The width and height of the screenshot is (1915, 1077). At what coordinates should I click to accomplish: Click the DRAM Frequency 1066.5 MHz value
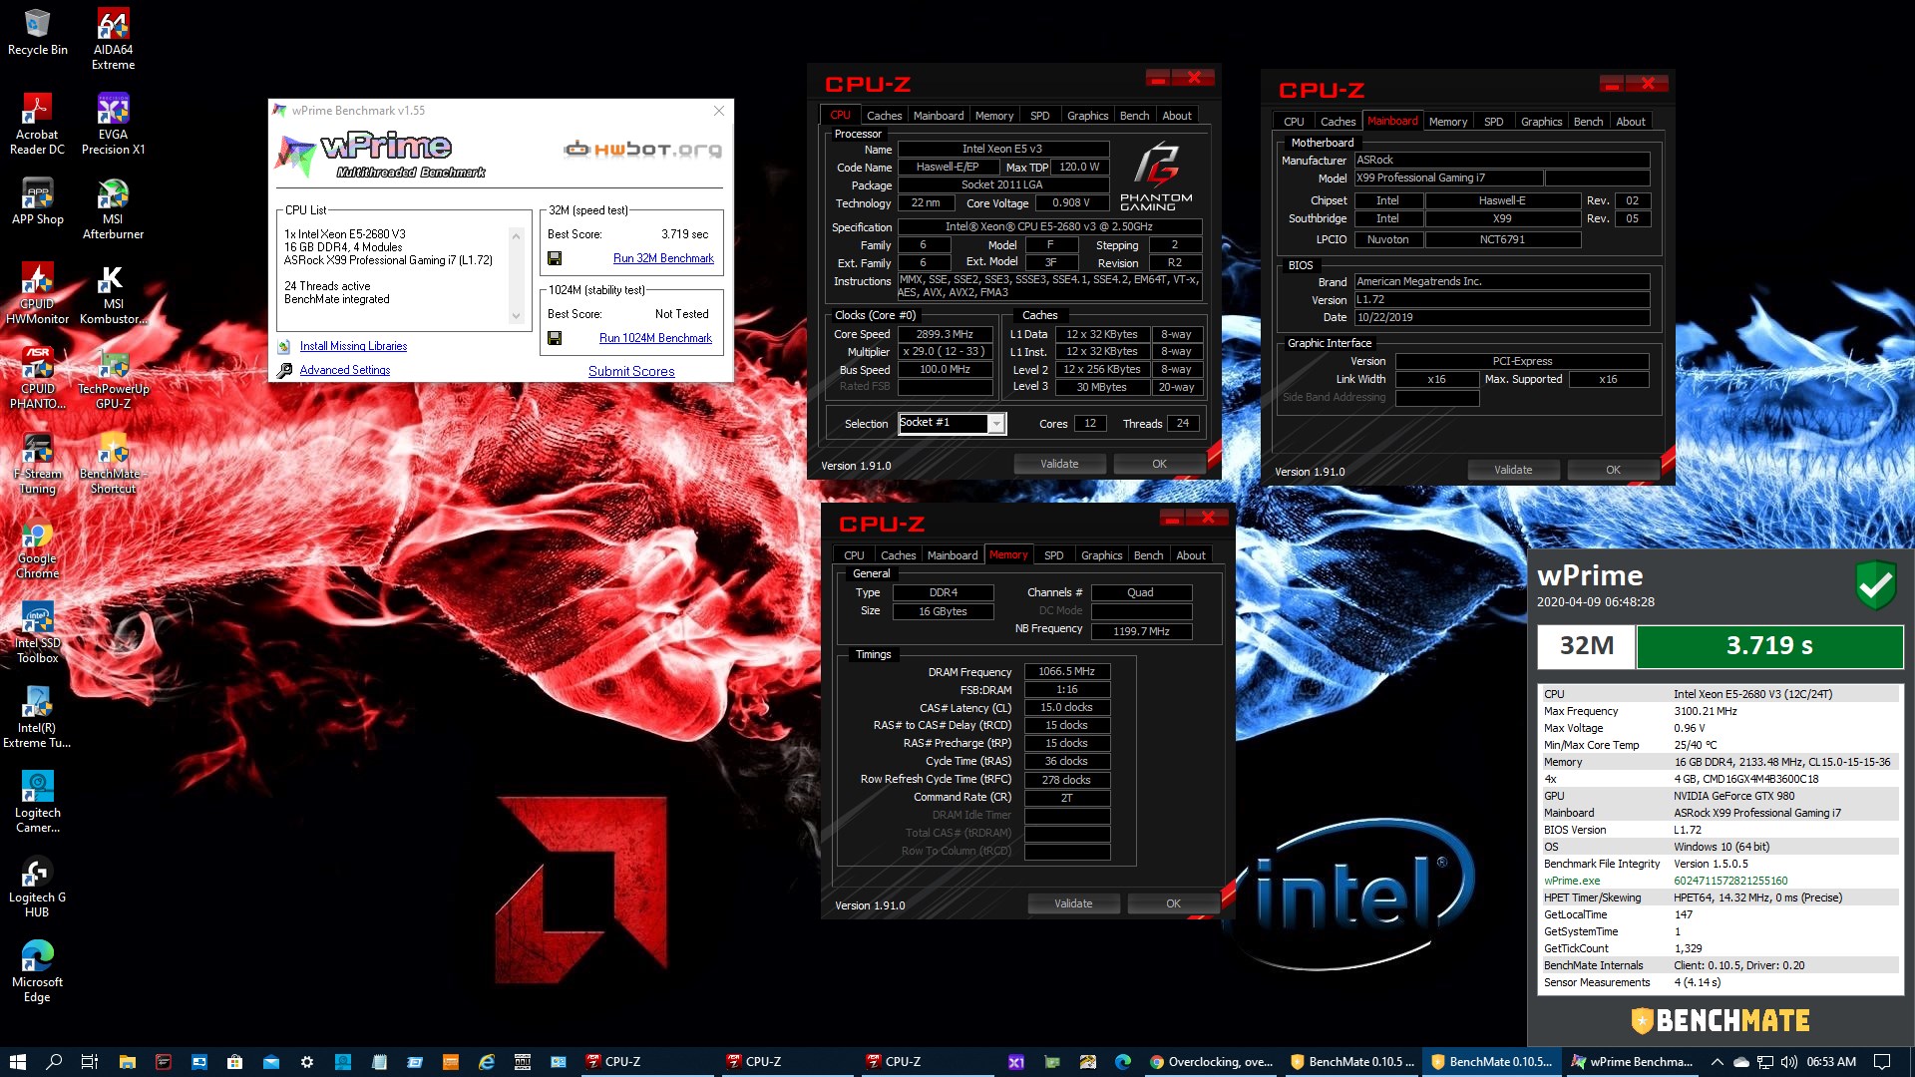1066,671
